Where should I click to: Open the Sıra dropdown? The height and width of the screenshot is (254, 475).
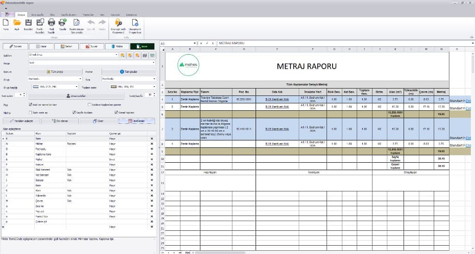[154, 79]
